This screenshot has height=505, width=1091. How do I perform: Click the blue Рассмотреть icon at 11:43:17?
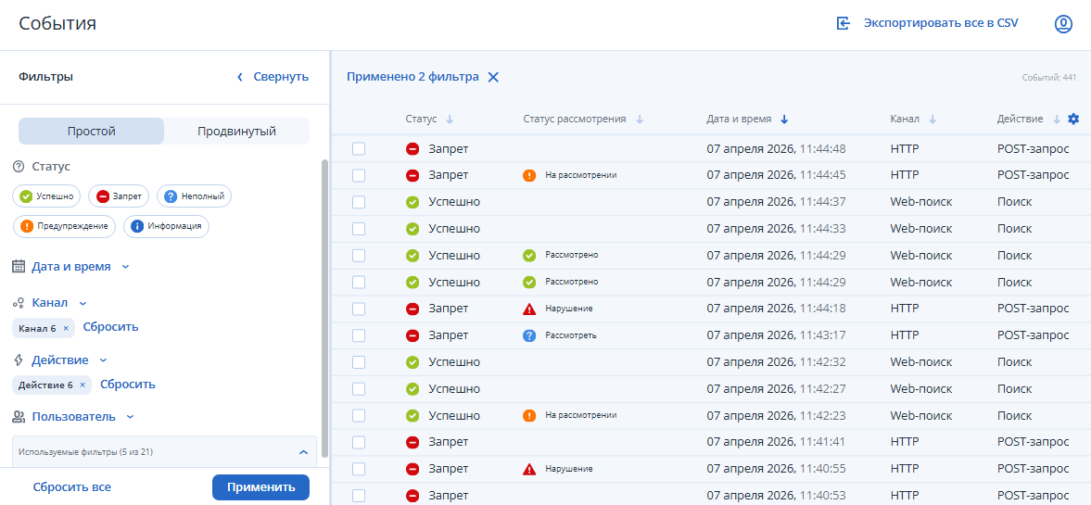point(528,335)
